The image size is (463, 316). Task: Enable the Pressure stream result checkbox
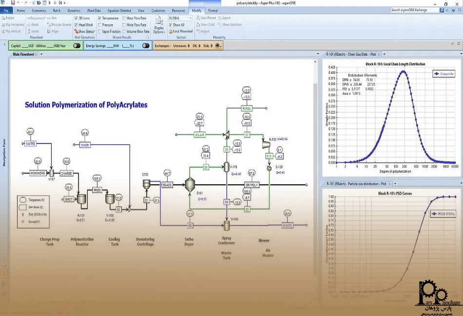(99, 25)
